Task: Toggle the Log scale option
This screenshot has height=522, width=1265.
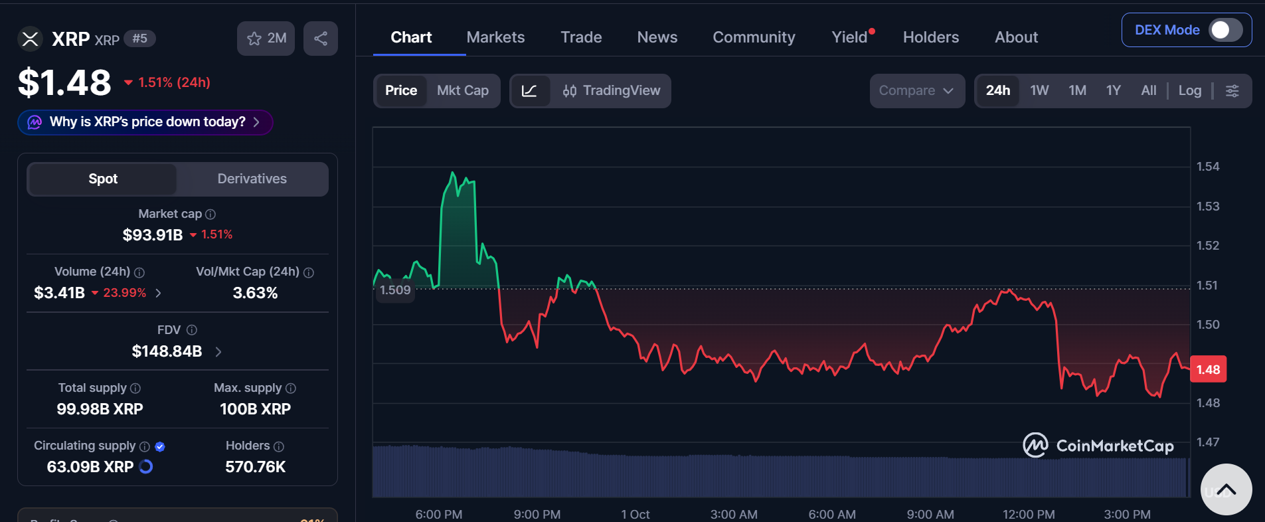Action: click(x=1190, y=91)
